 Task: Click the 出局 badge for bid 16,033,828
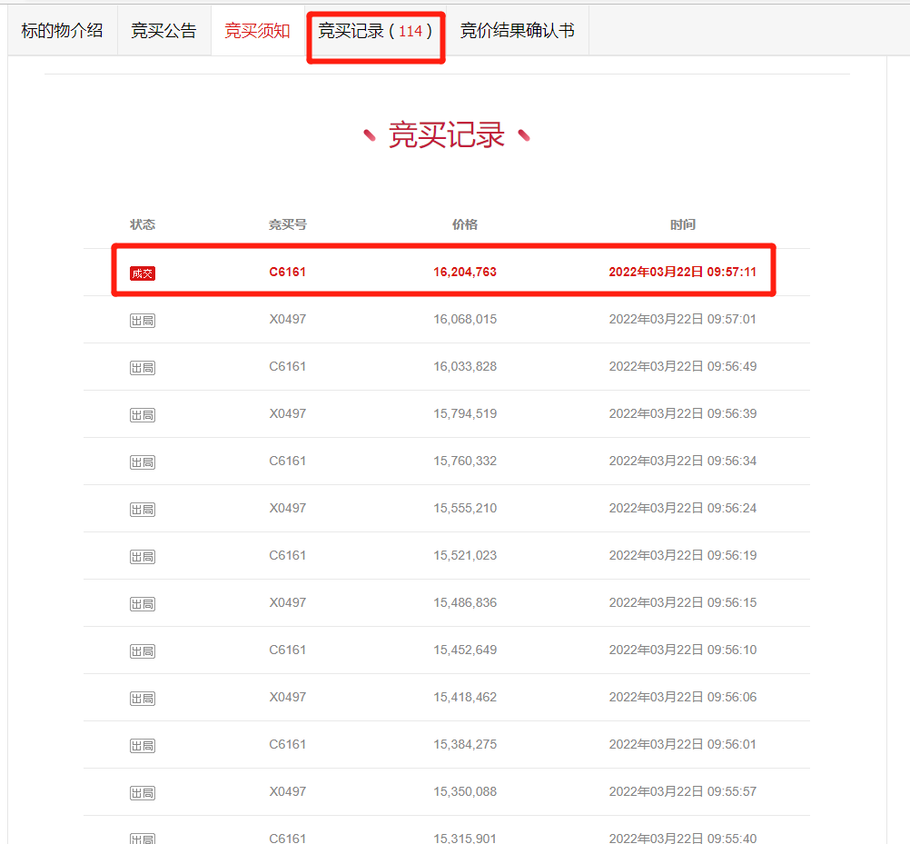[143, 367]
